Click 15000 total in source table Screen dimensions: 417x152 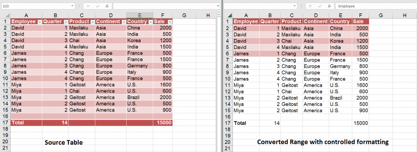coord(163,122)
